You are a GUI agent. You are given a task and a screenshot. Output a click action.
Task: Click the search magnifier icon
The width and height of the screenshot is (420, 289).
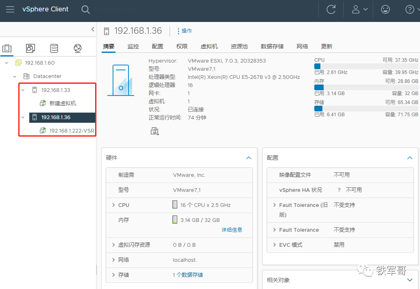click(85, 10)
